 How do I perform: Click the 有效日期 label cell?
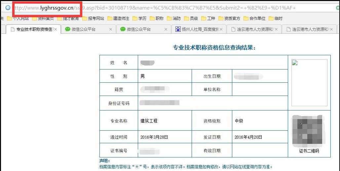click(212, 150)
